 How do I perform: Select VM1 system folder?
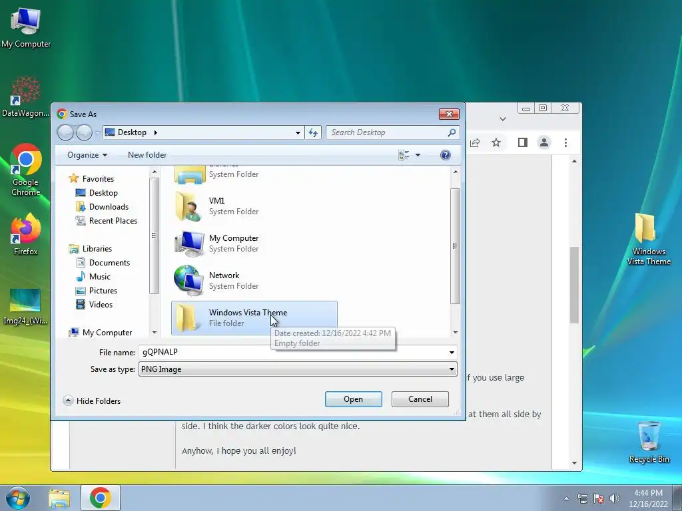click(x=254, y=206)
